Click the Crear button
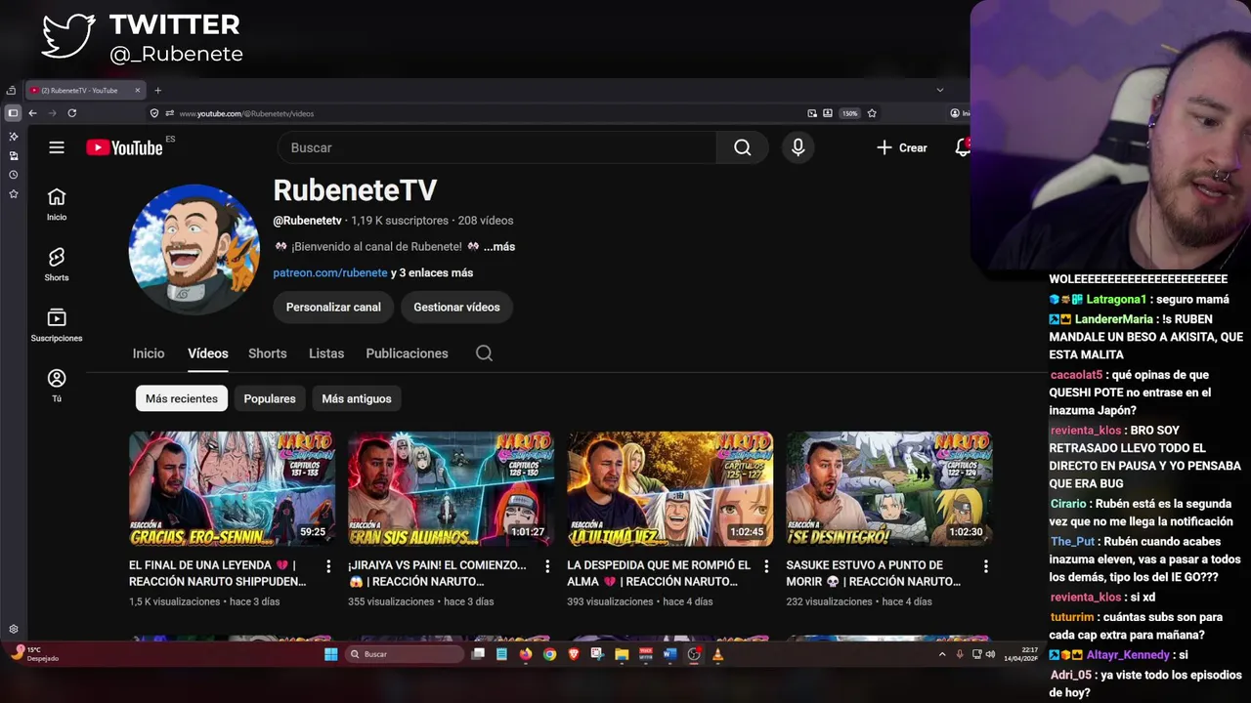Viewport: 1251px width, 703px height. coord(901,147)
